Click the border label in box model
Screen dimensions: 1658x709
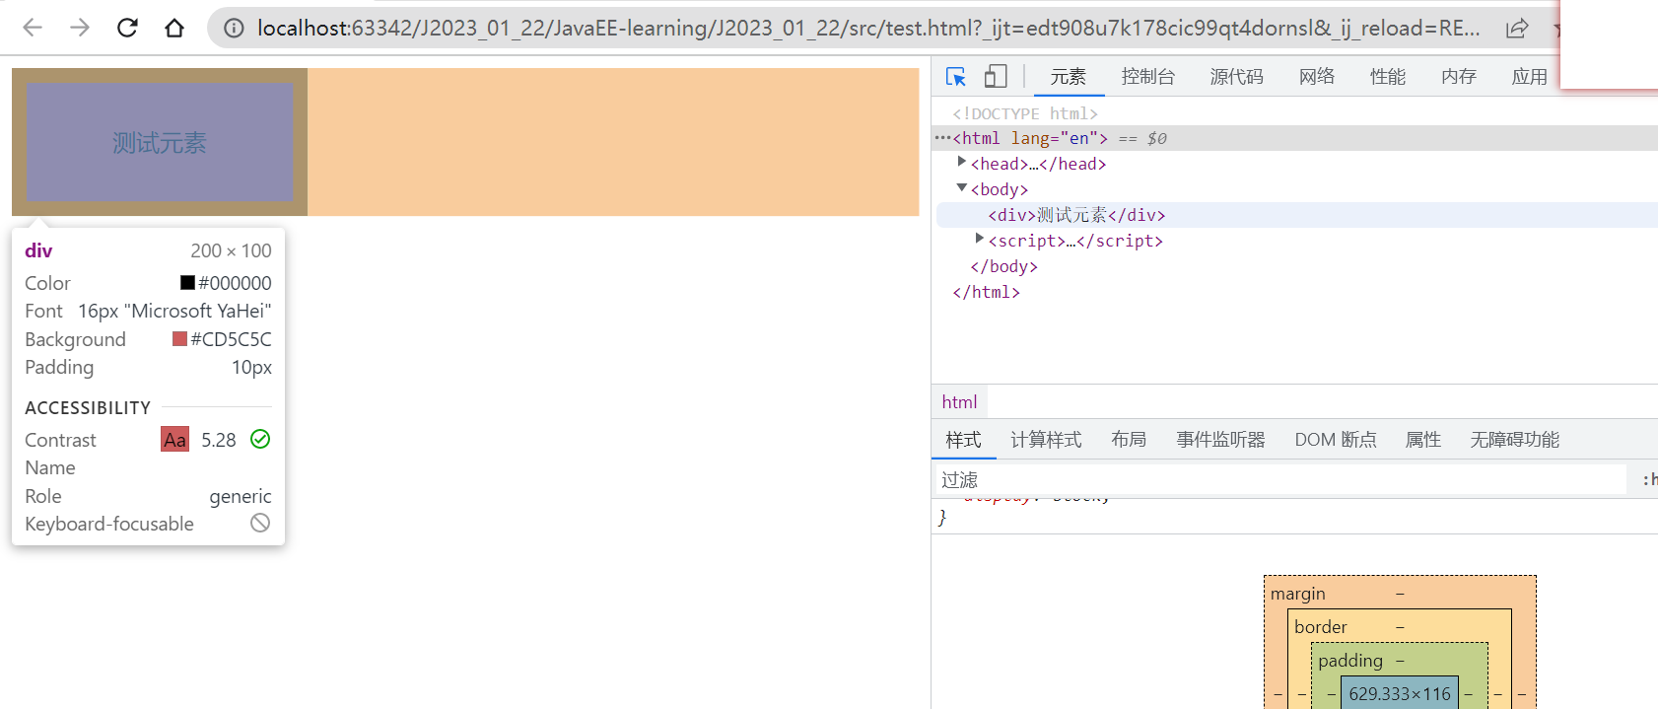pyautogui.click(x=1320, y=627)
